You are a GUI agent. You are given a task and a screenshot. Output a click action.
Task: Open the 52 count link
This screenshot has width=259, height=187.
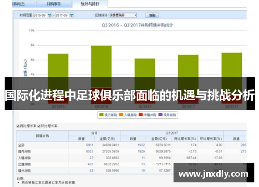click(x=91, y=170)
